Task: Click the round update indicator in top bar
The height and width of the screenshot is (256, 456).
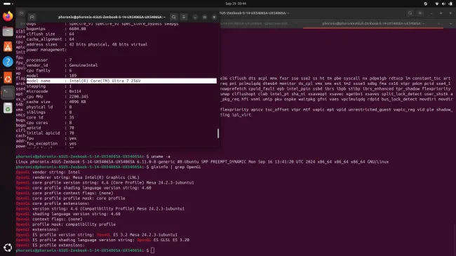Action: coord(425,4)
